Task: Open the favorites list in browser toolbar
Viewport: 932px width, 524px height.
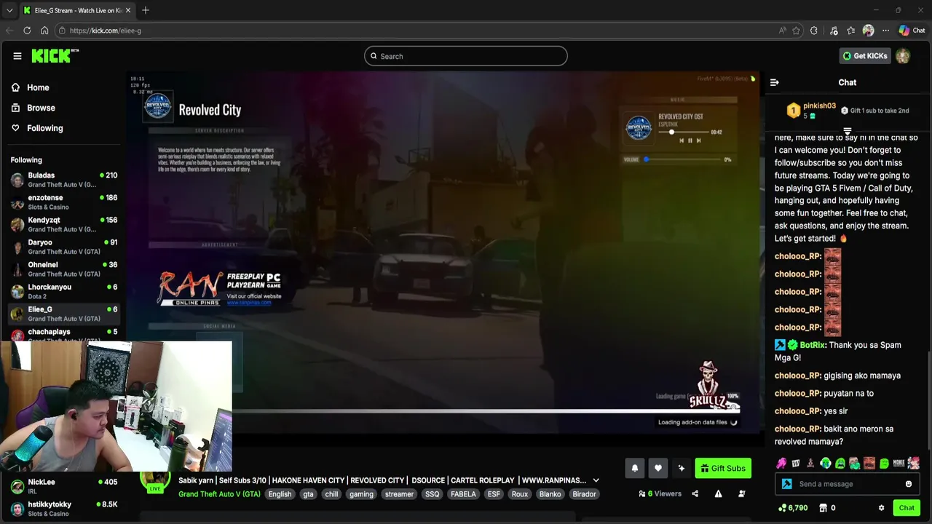Action: 850,31
